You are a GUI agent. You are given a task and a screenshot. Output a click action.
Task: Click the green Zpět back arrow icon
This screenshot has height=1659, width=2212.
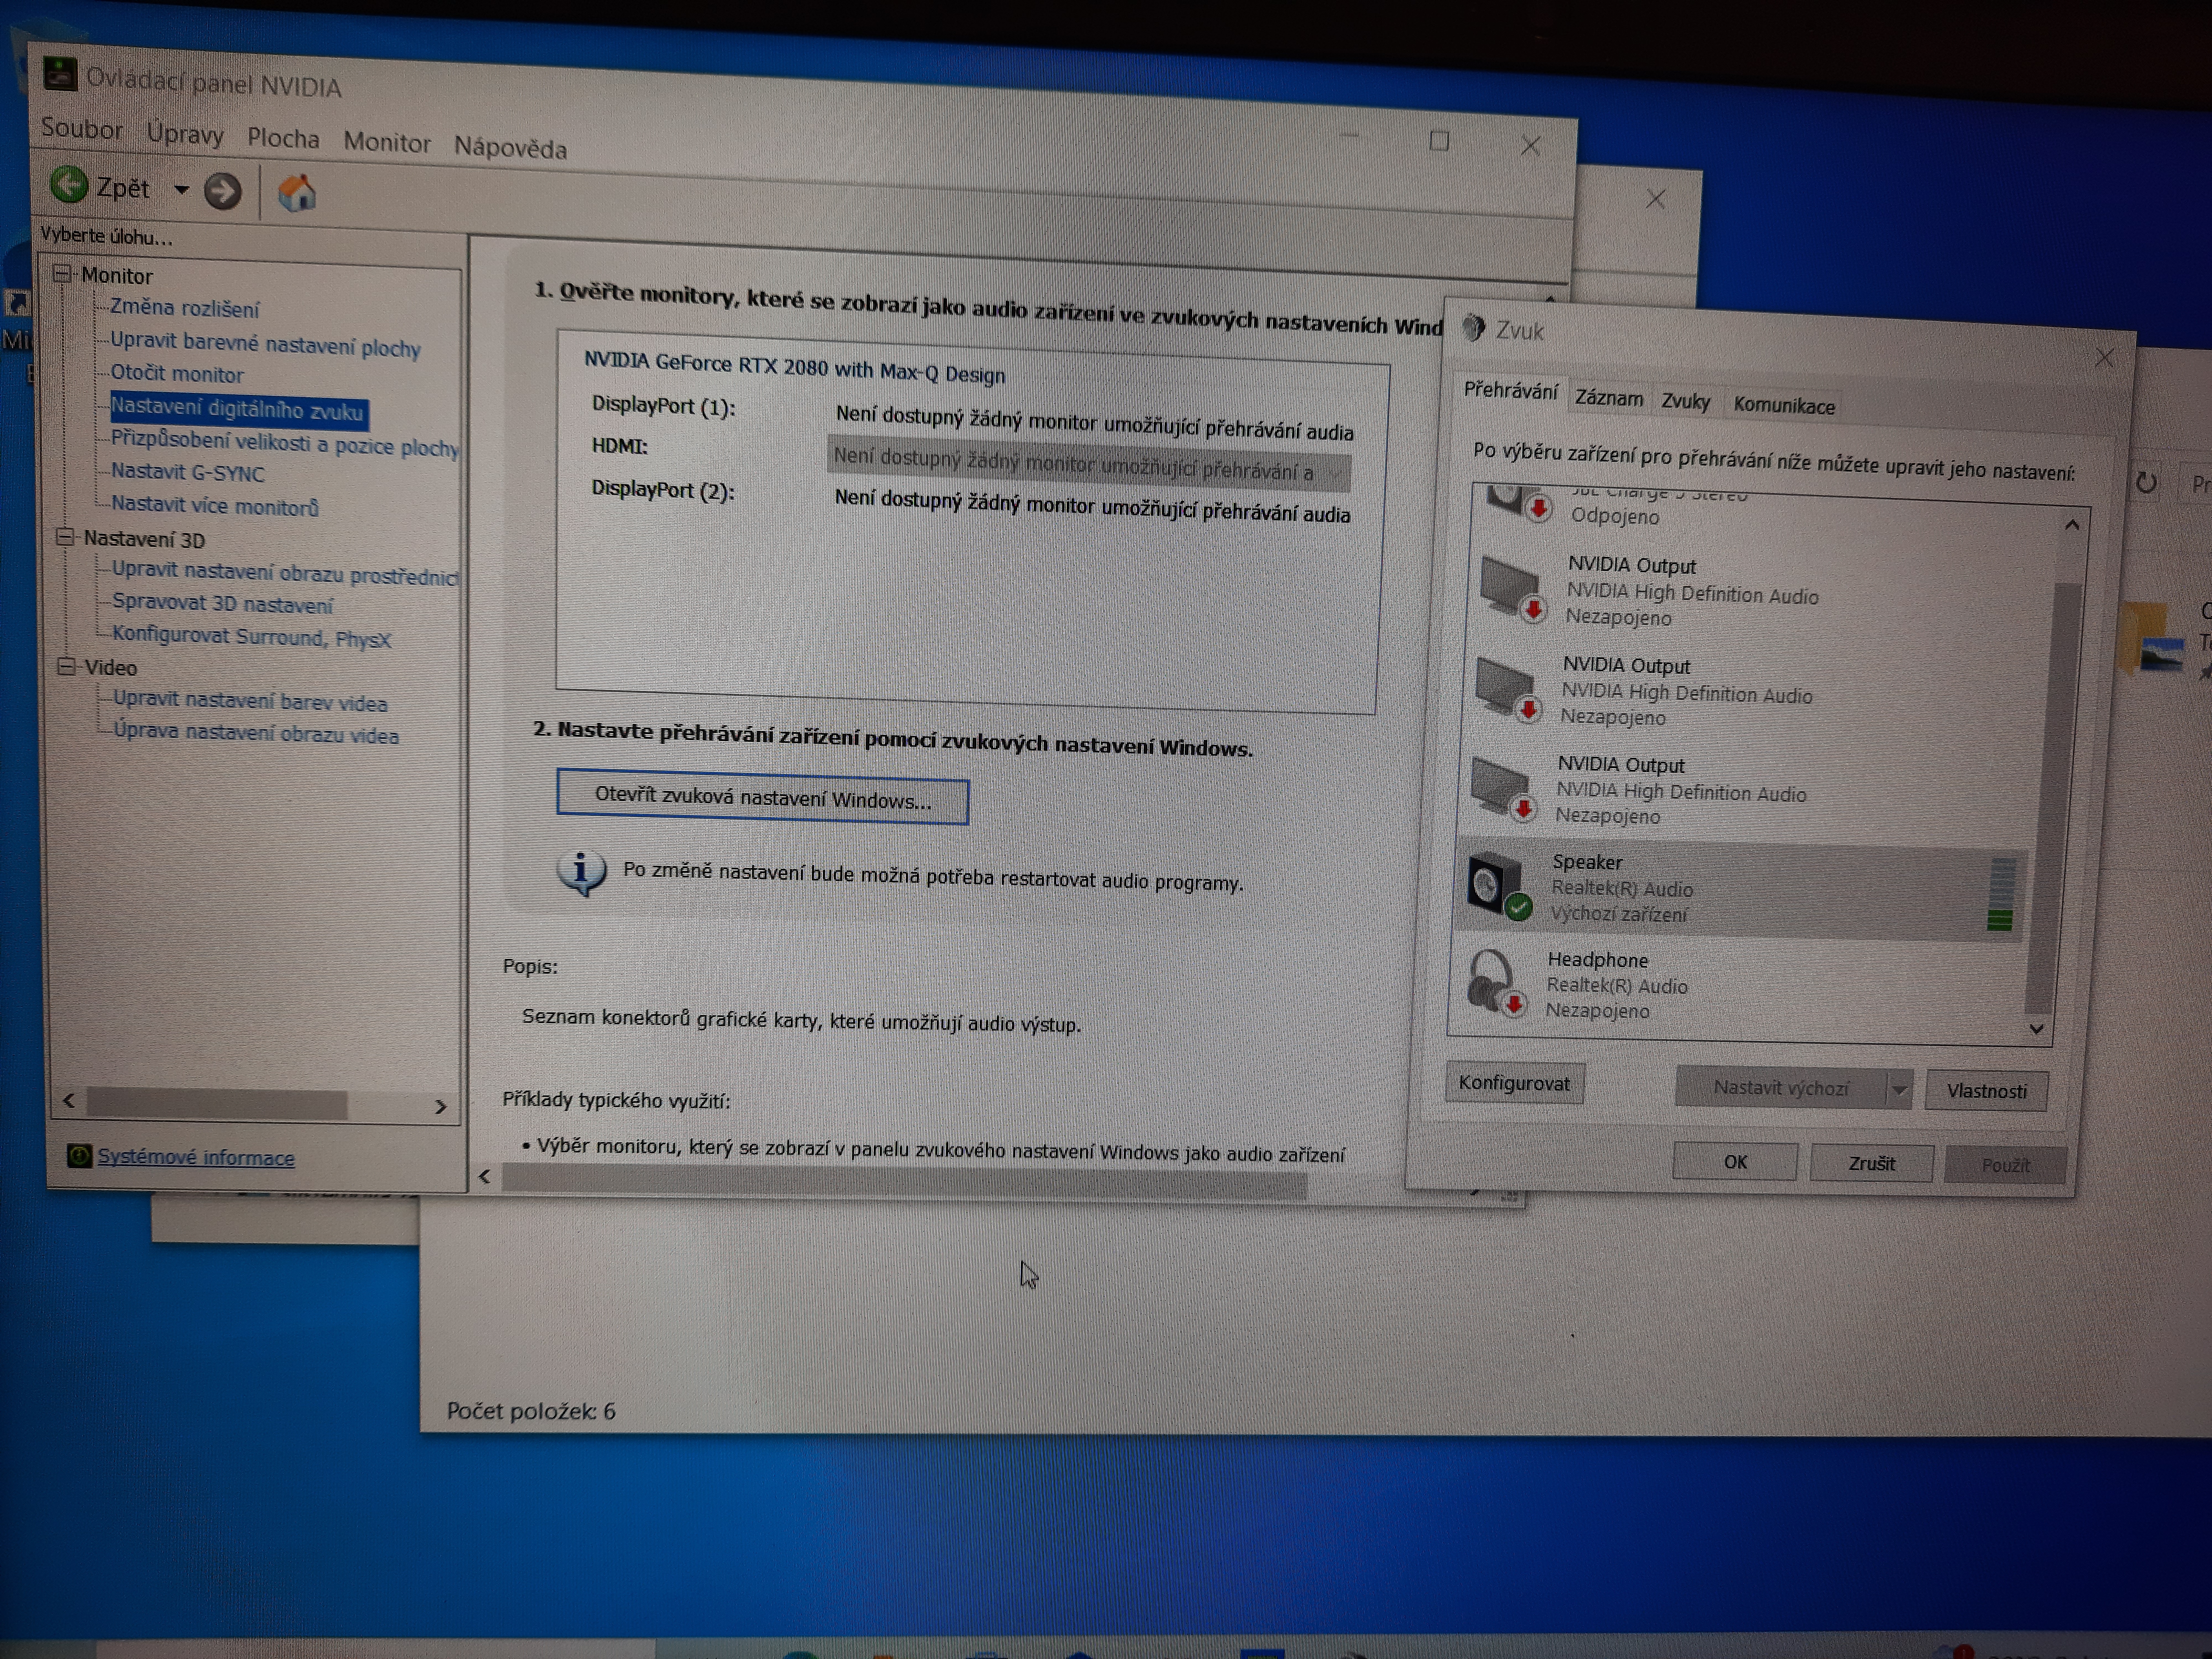point(69,184)
